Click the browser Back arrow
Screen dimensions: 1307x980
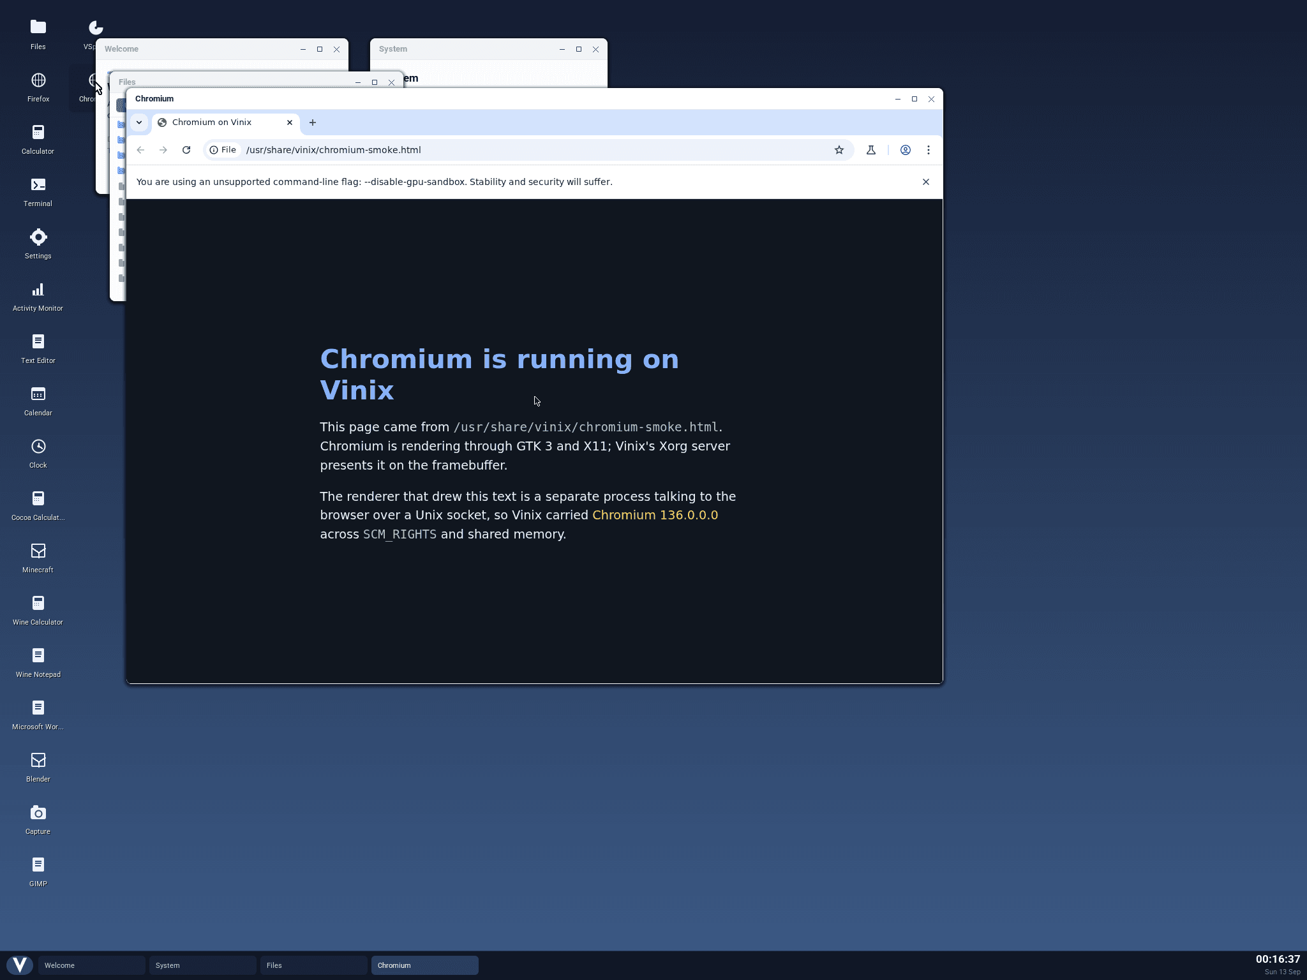coord(140,150)
